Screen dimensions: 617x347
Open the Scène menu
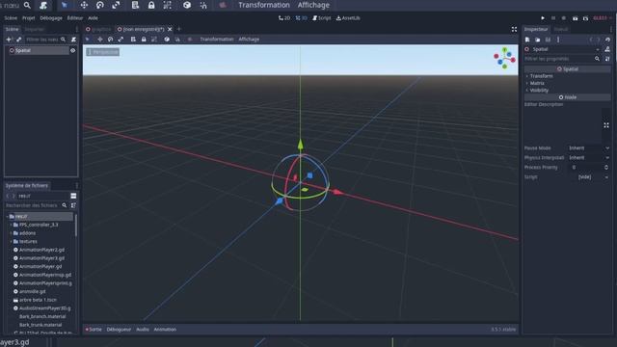[x=11, y=18]
